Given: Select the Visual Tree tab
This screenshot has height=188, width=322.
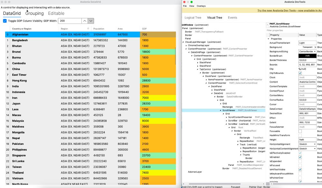Looking at the screenshot, I should (x=214, y=18).
